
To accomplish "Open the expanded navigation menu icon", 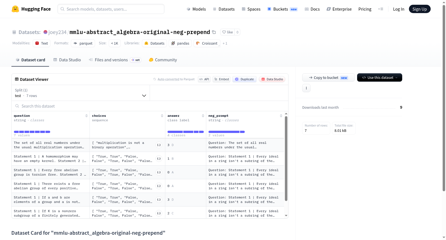I will [380, 9].
